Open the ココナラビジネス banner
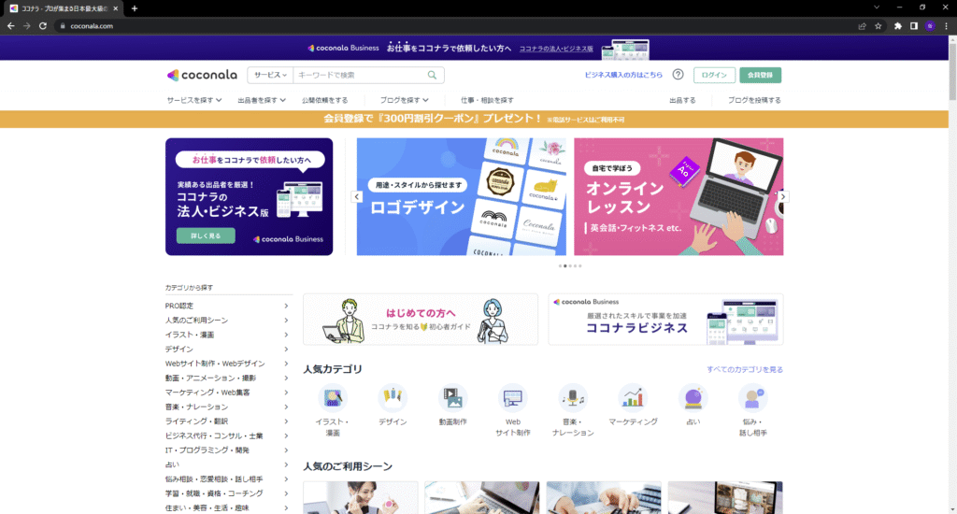This screenshot has width=957, height=514. click(x=665, y=320)
